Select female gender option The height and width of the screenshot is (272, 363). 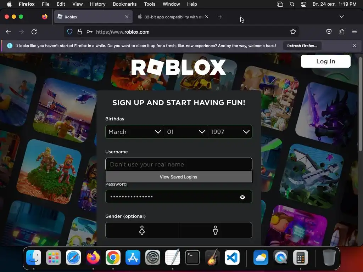click(x=142, y=230)
